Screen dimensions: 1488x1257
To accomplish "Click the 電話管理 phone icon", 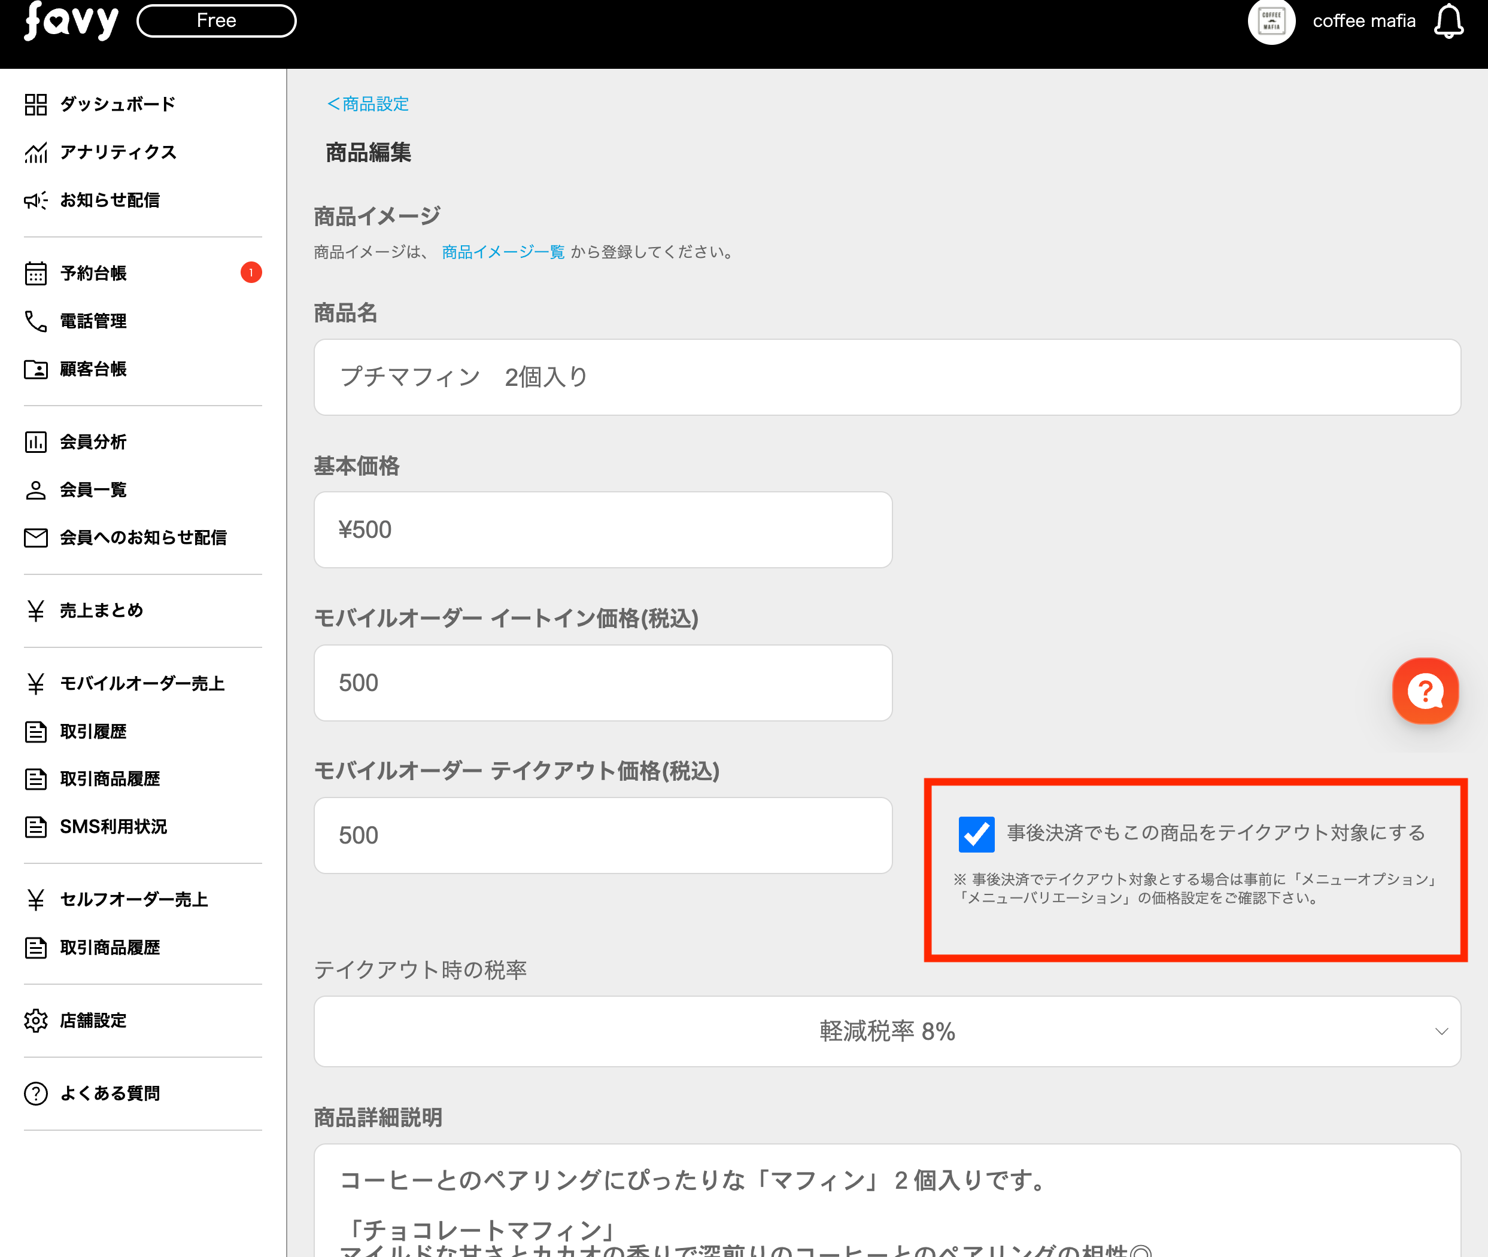I will 36,321.
